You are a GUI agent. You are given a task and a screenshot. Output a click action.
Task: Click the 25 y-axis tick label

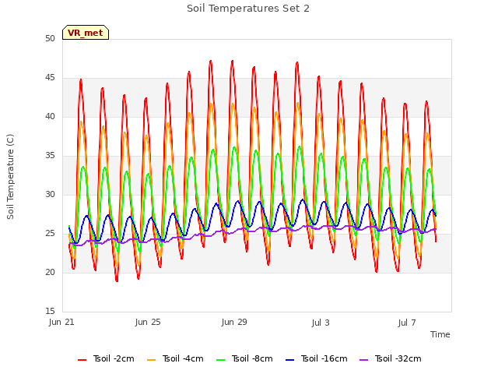click(50, 234)
